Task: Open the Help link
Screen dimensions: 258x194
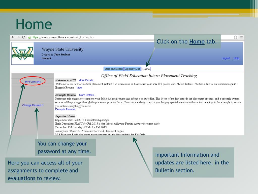Action: click(x=236, y=58)
